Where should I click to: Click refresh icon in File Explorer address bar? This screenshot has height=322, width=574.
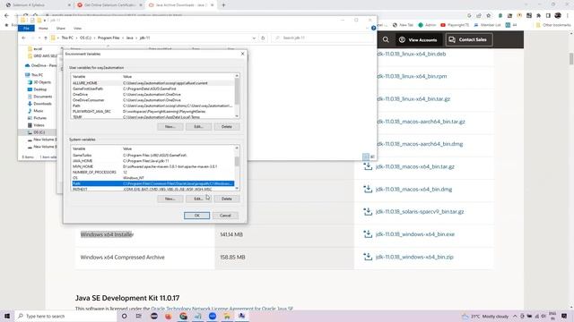click(x=263, y=38)
